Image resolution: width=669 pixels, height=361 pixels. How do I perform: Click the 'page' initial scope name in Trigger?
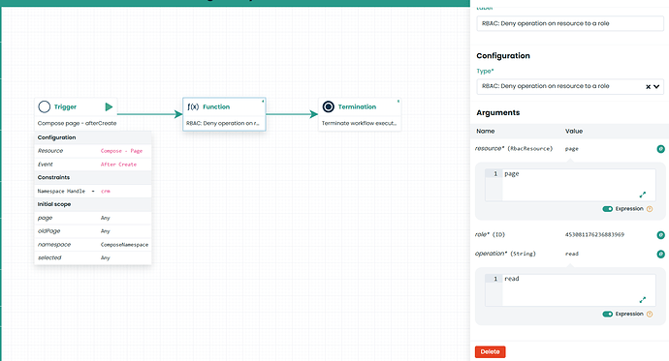click(45, 218)
